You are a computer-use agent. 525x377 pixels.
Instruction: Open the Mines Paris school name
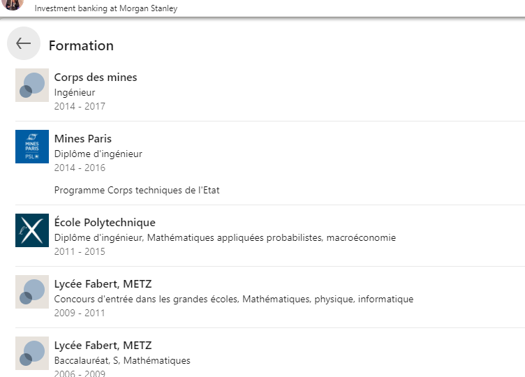point(83,139)
